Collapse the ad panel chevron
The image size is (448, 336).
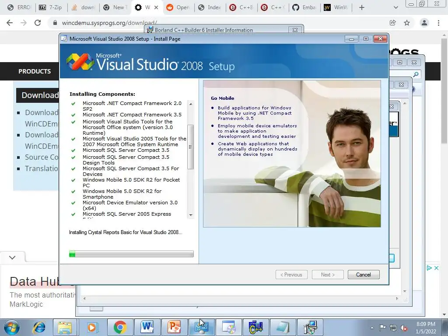coord(12,257)
